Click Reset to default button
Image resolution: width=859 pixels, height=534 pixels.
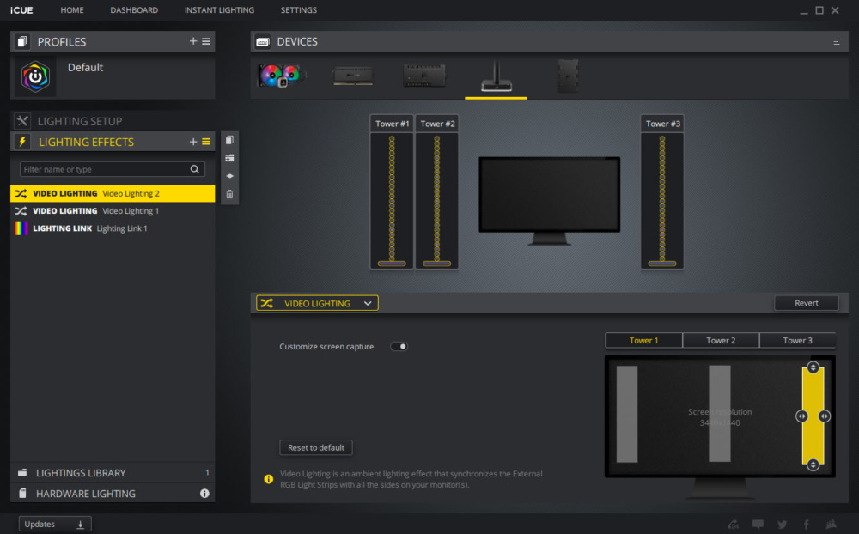click(x=316, y=447)
